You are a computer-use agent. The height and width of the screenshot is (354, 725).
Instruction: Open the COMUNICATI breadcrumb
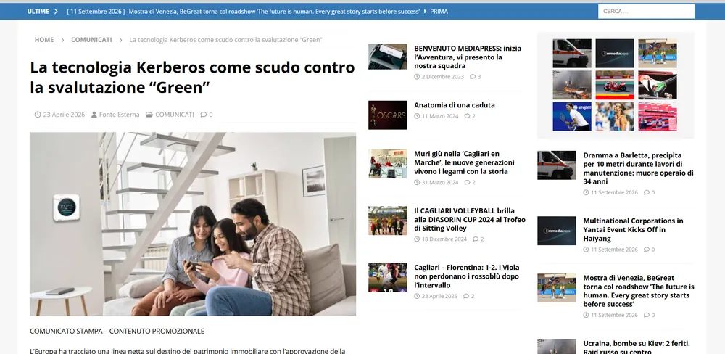coord(91,40)
